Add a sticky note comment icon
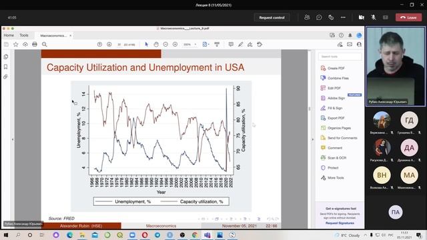The width and height of the screenshot is (427, 240). pyautogui.click(x=231, y=45)
